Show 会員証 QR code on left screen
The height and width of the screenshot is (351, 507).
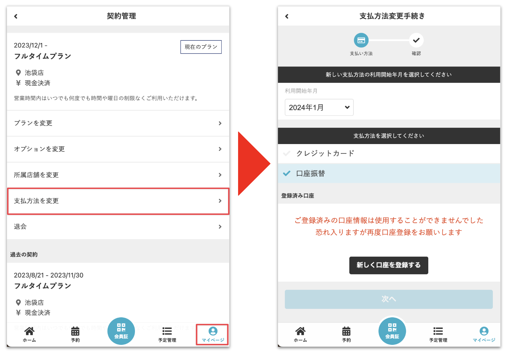point(121,331)
